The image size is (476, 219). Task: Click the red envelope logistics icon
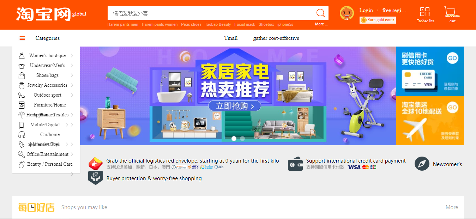coord(95,164)
